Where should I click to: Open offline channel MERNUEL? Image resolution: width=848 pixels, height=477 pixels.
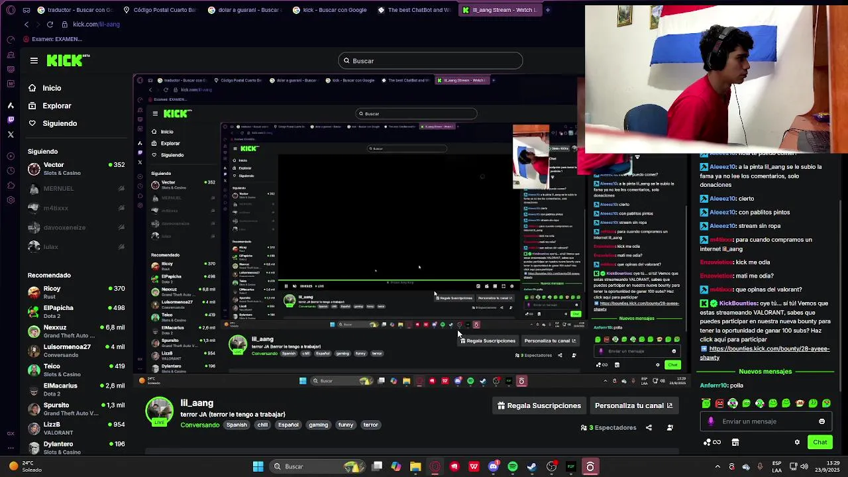(x=76, y=189)
